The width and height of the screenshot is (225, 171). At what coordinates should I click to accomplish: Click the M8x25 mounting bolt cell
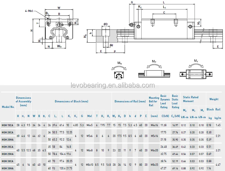point(154,164)
